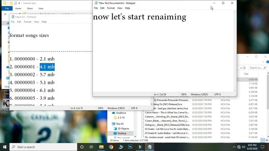This screenshot has width=269, height=151.
Task: Click line '5. 00000004 - 6.1 mb'
Action: click(32, 91)
